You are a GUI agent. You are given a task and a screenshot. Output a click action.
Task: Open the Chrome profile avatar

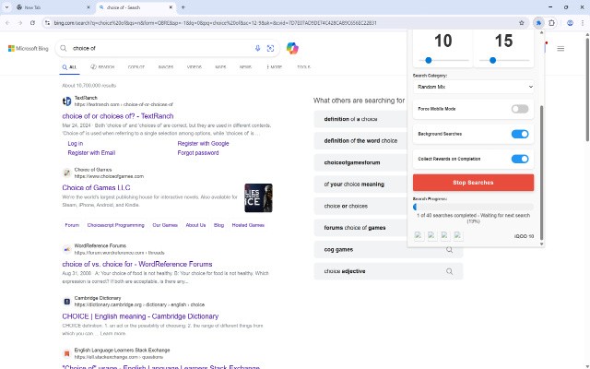point(570,23)
